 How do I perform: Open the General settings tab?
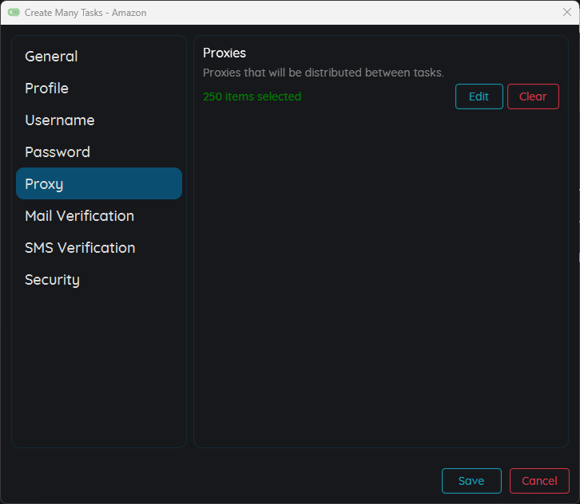pos(51,57)
